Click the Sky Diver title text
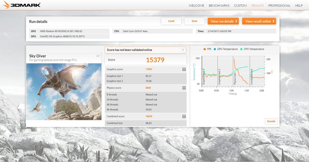This screenshot has height=162, width=309. tap(38, 56)
